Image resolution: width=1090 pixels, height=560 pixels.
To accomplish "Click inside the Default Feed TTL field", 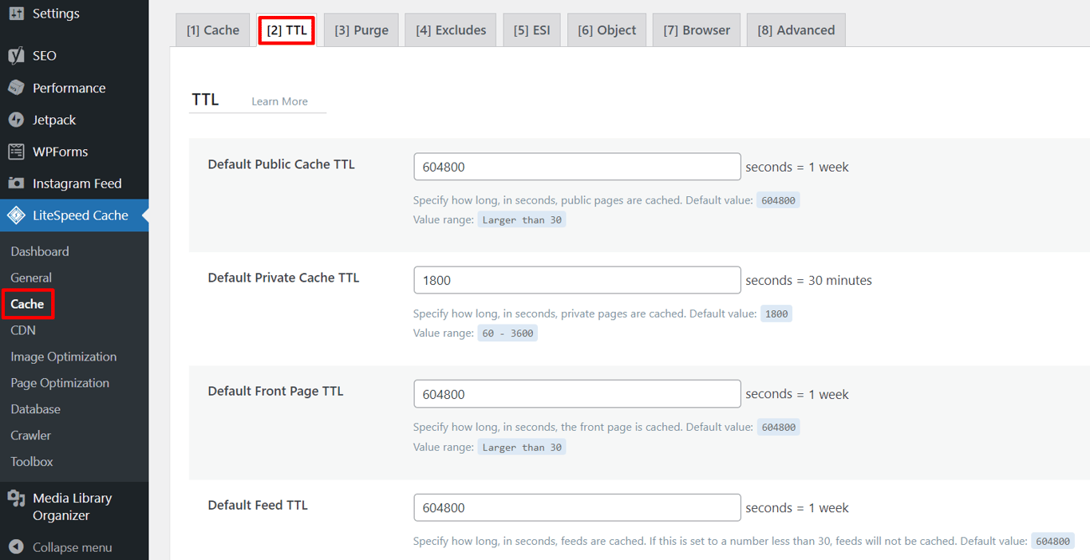I will point(577,507).
